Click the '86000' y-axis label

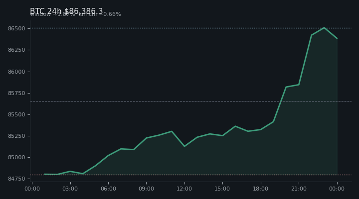(x=16, y=72)
